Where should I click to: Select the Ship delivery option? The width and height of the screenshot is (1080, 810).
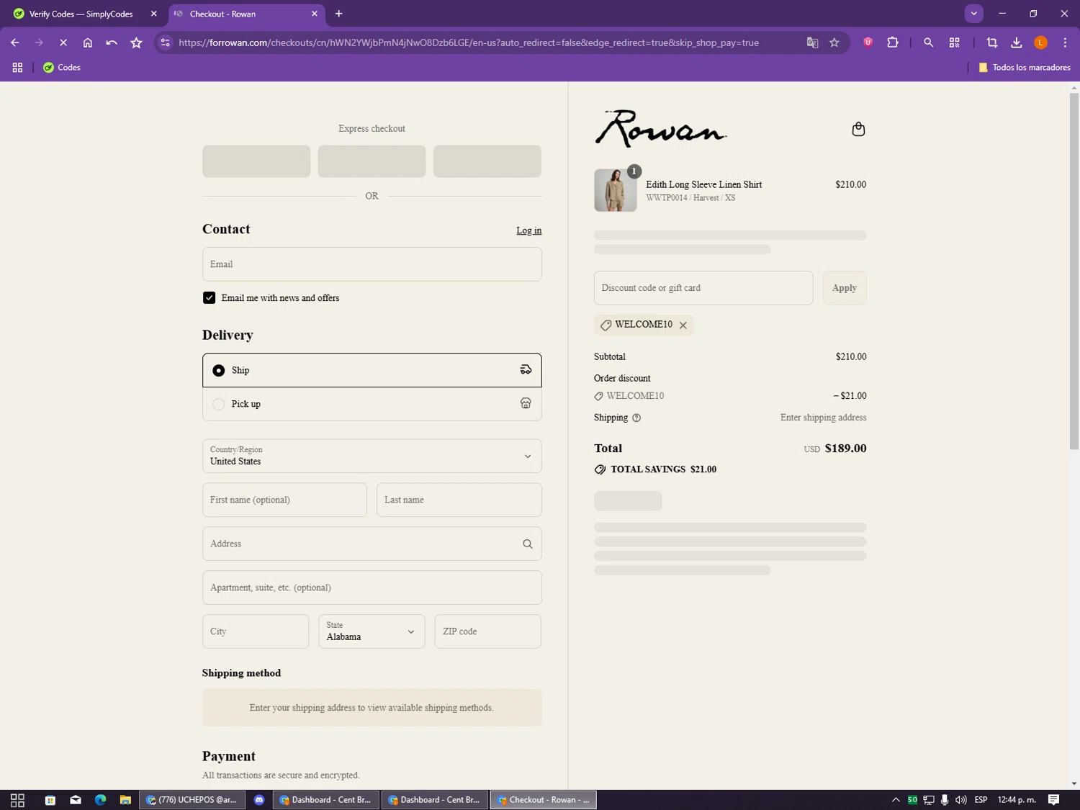click(372, 370)
